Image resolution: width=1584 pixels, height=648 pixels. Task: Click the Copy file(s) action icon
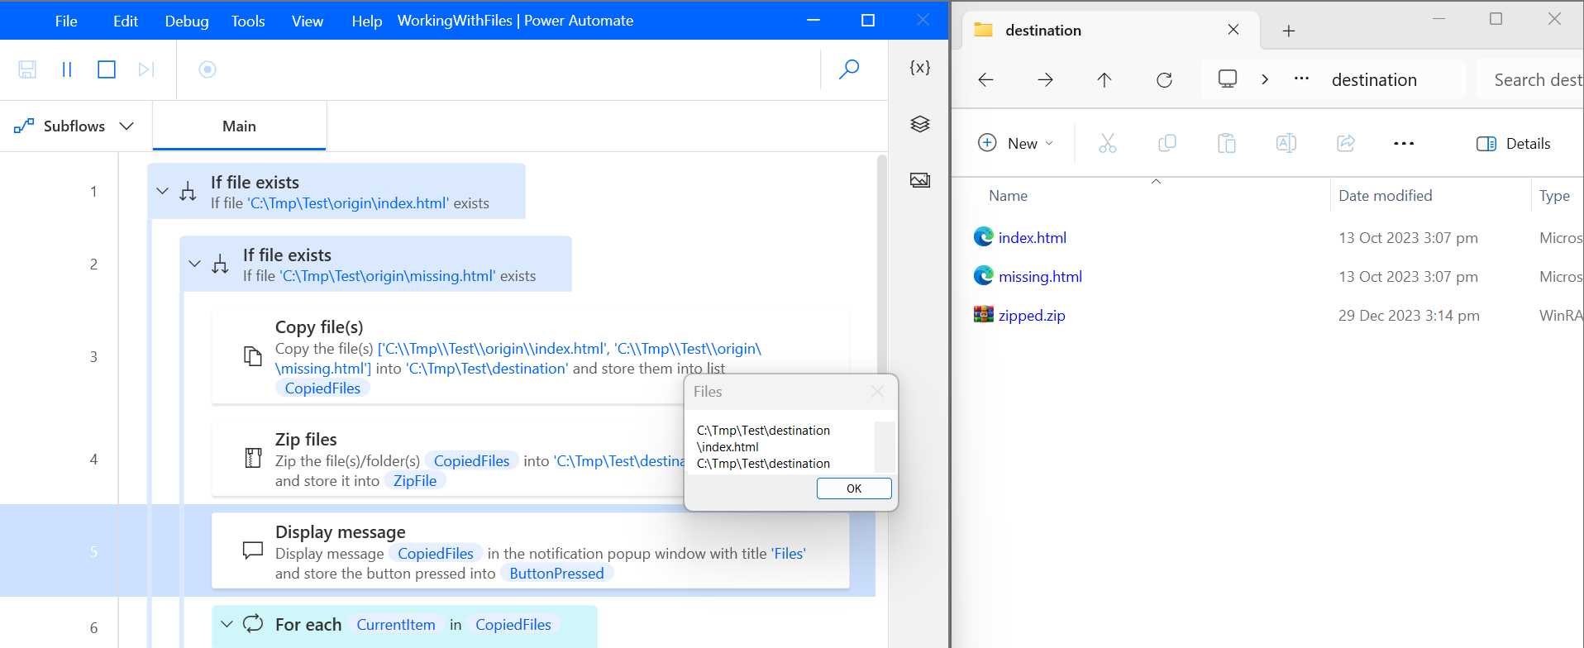pyautogui.click(x=253, y=356)
